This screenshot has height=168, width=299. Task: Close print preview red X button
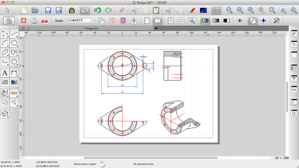pos(23,20)
